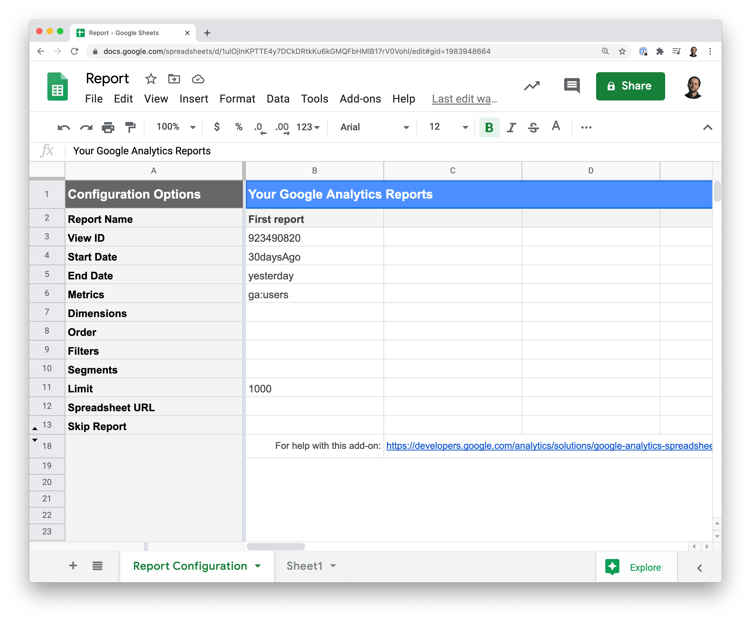Open a new browser tab
751x621 pixels.
(x=207, y=33)
